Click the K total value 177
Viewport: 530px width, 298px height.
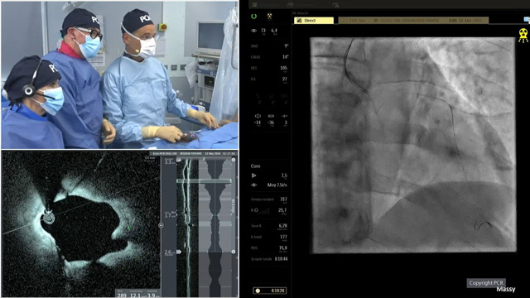[283, 237]
